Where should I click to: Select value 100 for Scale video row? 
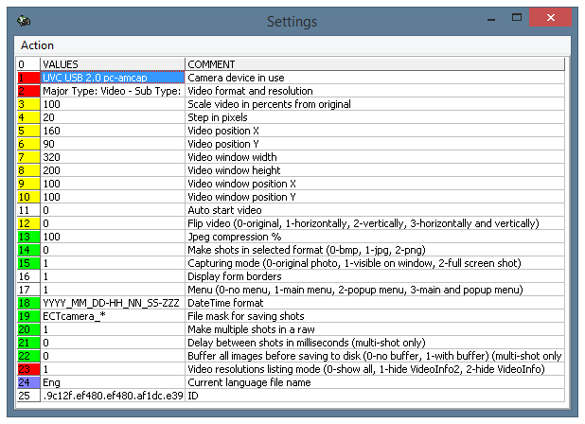coord(113,104)
